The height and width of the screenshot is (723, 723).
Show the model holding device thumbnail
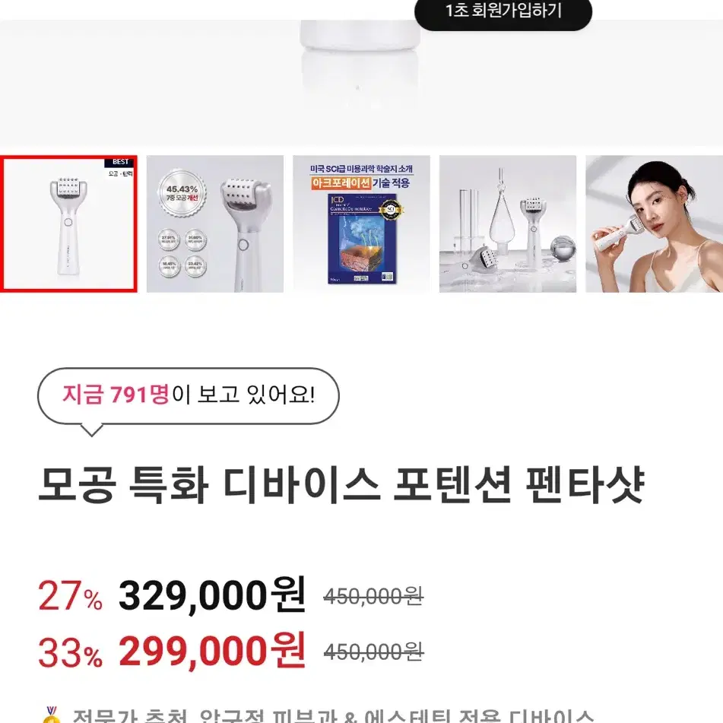point(654,224)
